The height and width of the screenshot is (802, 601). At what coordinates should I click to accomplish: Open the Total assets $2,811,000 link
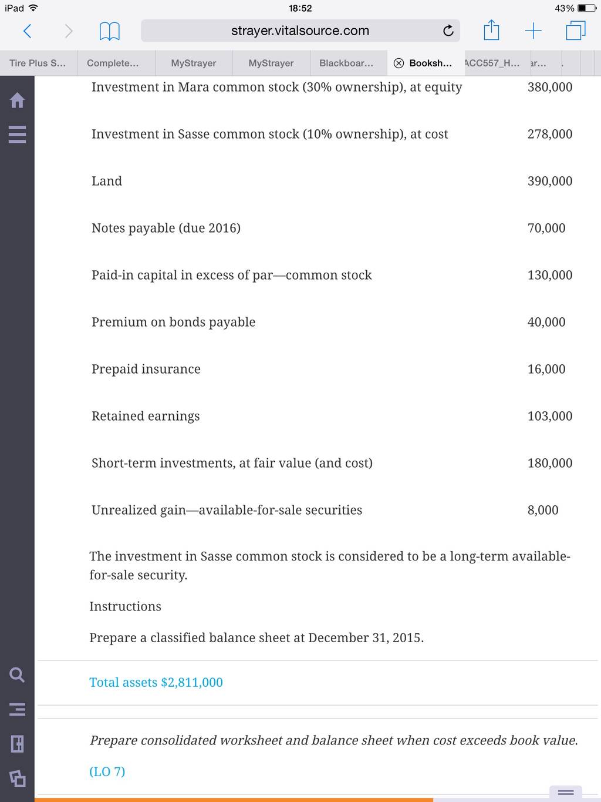(x=156, y=682)
